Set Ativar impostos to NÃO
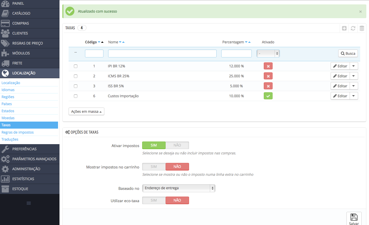The width and height of the screenshot is (369, 225). click(177, 145)
